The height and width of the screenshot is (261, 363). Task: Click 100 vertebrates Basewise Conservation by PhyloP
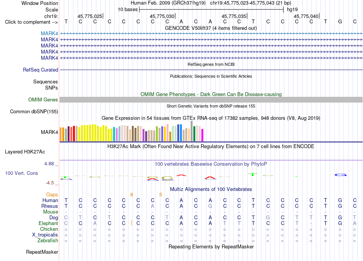(x=211, y=164)
